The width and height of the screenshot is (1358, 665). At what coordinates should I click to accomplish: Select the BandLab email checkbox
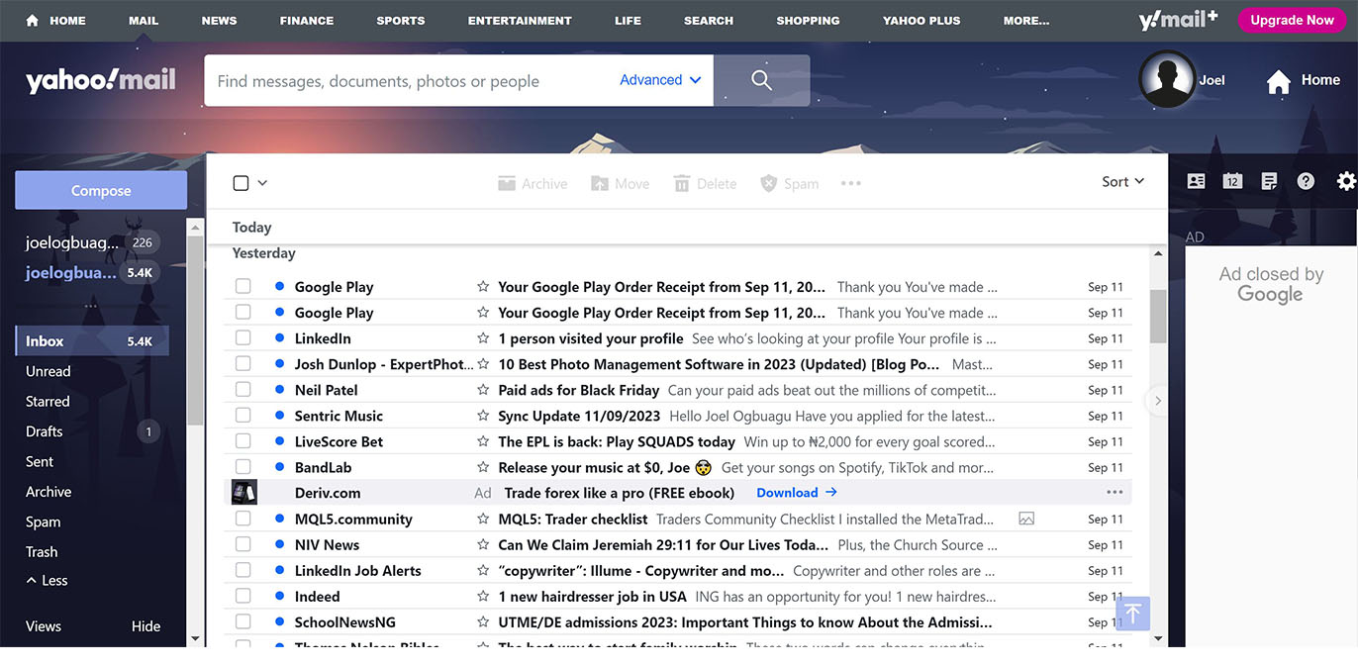click(x=243, y=467)
